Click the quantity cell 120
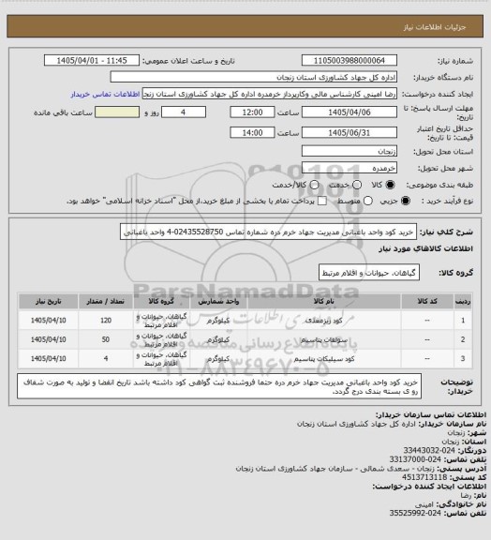 [106, 321]
